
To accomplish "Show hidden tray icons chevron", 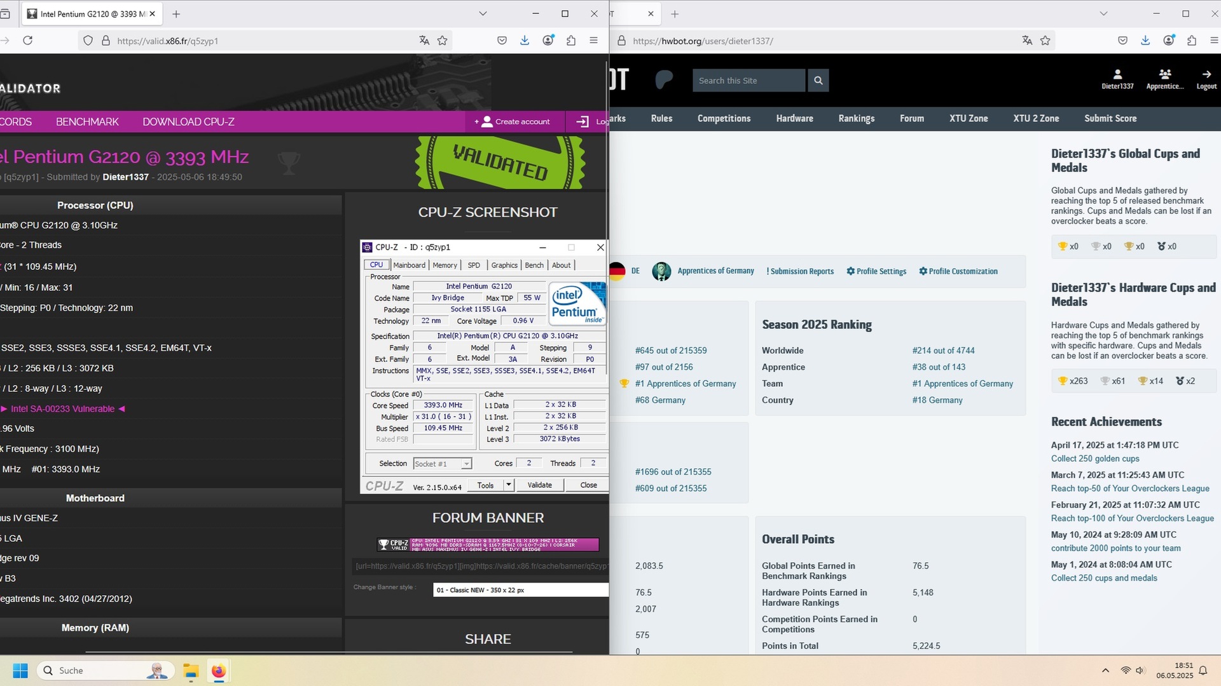I will (1105, 671).
